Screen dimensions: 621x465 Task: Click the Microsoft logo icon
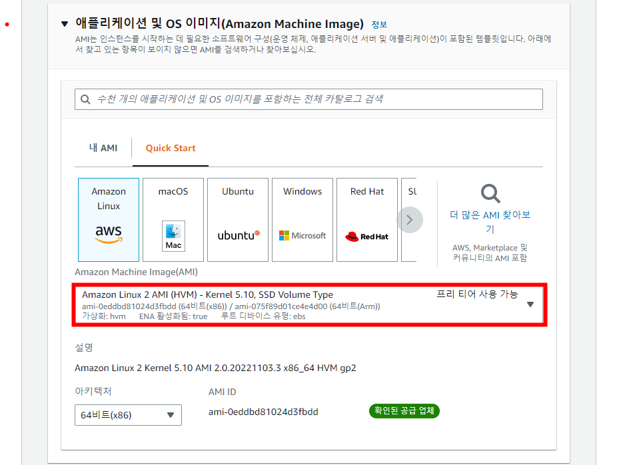(x=303, y=236)
